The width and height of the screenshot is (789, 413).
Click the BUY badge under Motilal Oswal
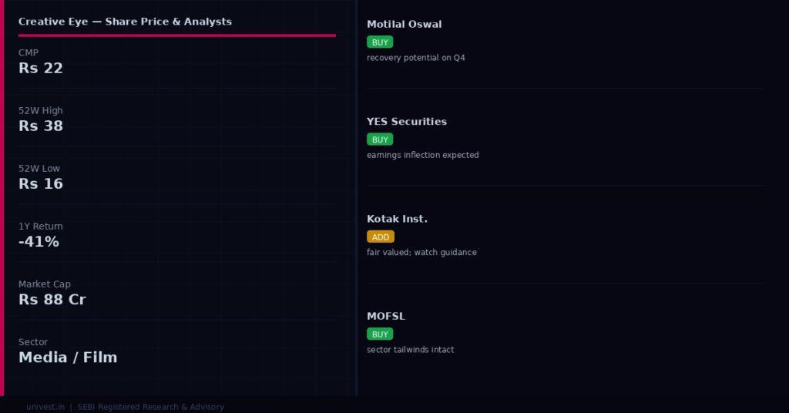point(380,42)
